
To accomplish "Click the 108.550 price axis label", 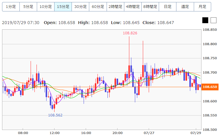I will [210, 116].
